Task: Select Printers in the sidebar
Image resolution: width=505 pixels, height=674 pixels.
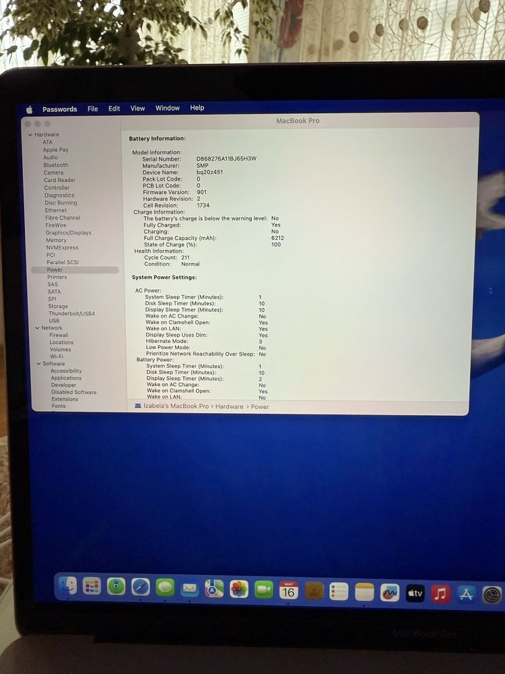Action: [x=57, y=277]
